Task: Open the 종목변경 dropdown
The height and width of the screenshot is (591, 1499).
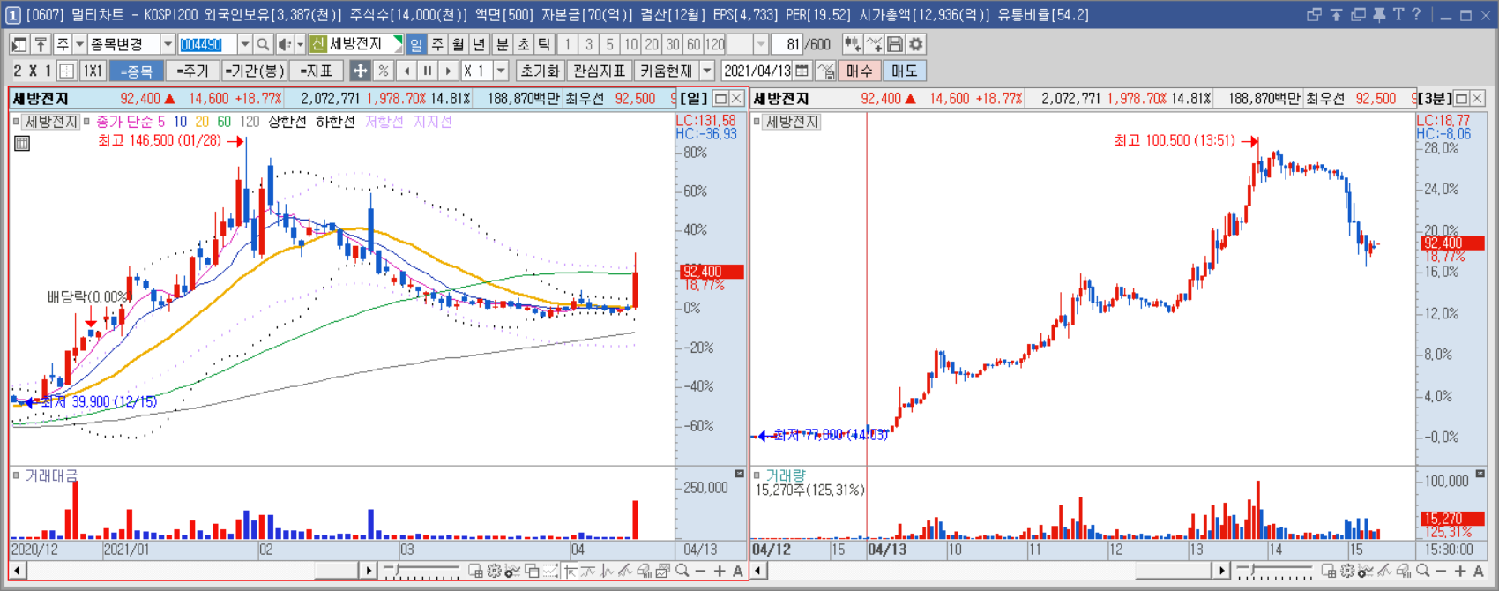Action: (168, 44)
